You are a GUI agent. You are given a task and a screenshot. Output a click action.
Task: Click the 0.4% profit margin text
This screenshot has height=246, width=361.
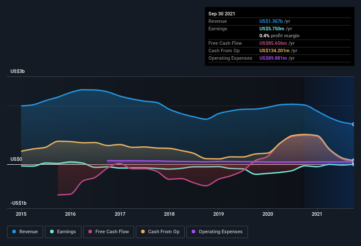click(x=280, y=36)
